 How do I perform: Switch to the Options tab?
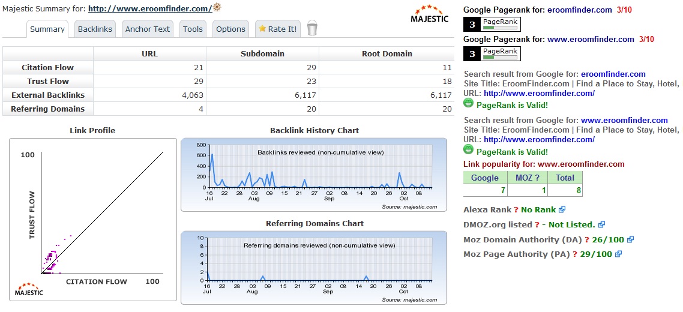(231, 29)
